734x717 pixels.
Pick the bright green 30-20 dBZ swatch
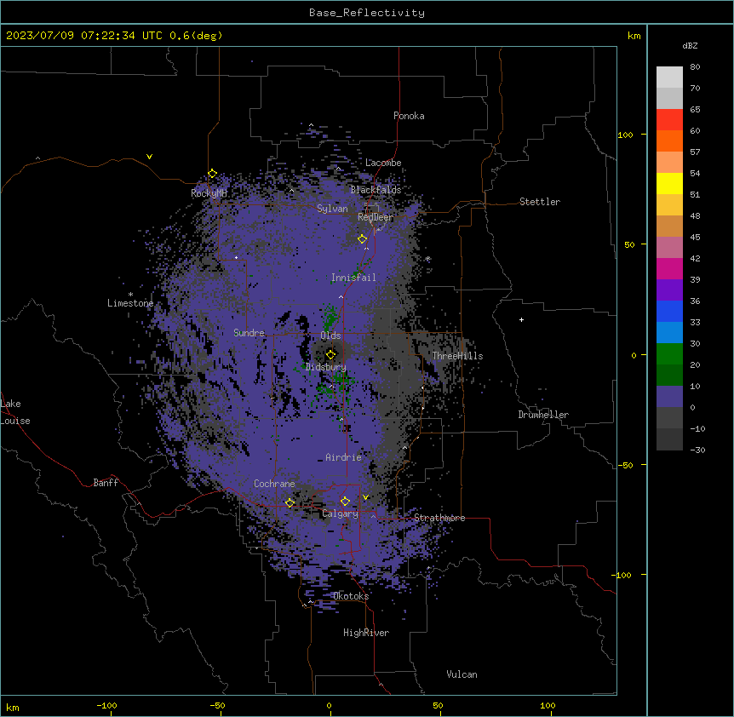coord(669,354)
